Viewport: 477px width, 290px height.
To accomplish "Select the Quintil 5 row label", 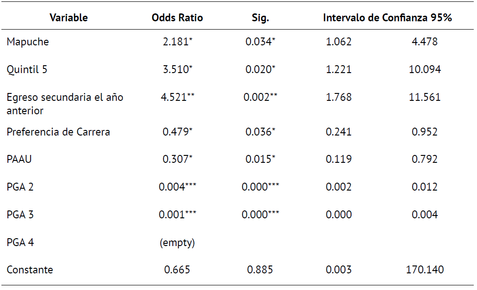I will [27, 70].
